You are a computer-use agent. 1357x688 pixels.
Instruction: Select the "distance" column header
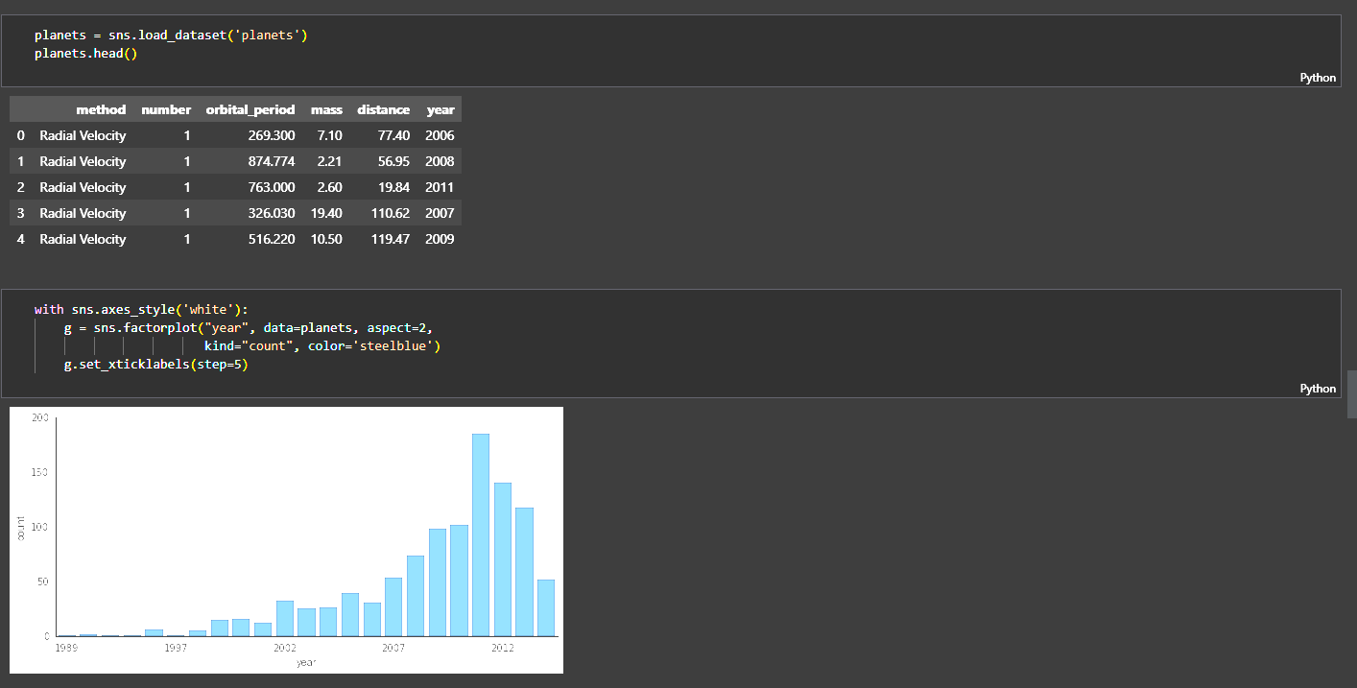point(383,109)
